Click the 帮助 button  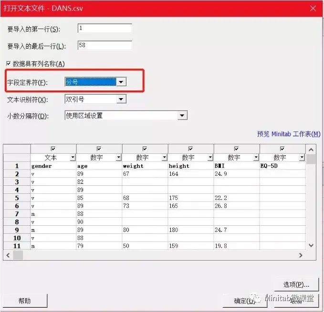click(x=25, y=301)
